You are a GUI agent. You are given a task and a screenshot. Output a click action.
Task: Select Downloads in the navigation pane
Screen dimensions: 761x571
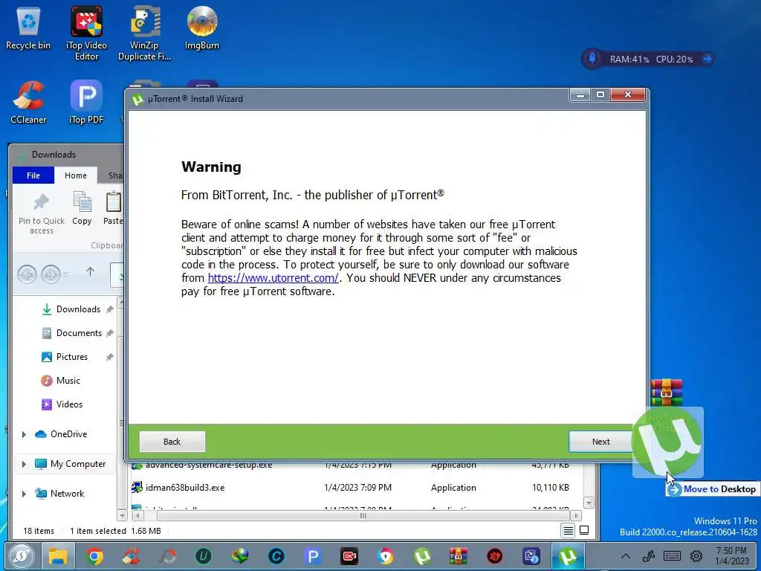click(78, 309)
